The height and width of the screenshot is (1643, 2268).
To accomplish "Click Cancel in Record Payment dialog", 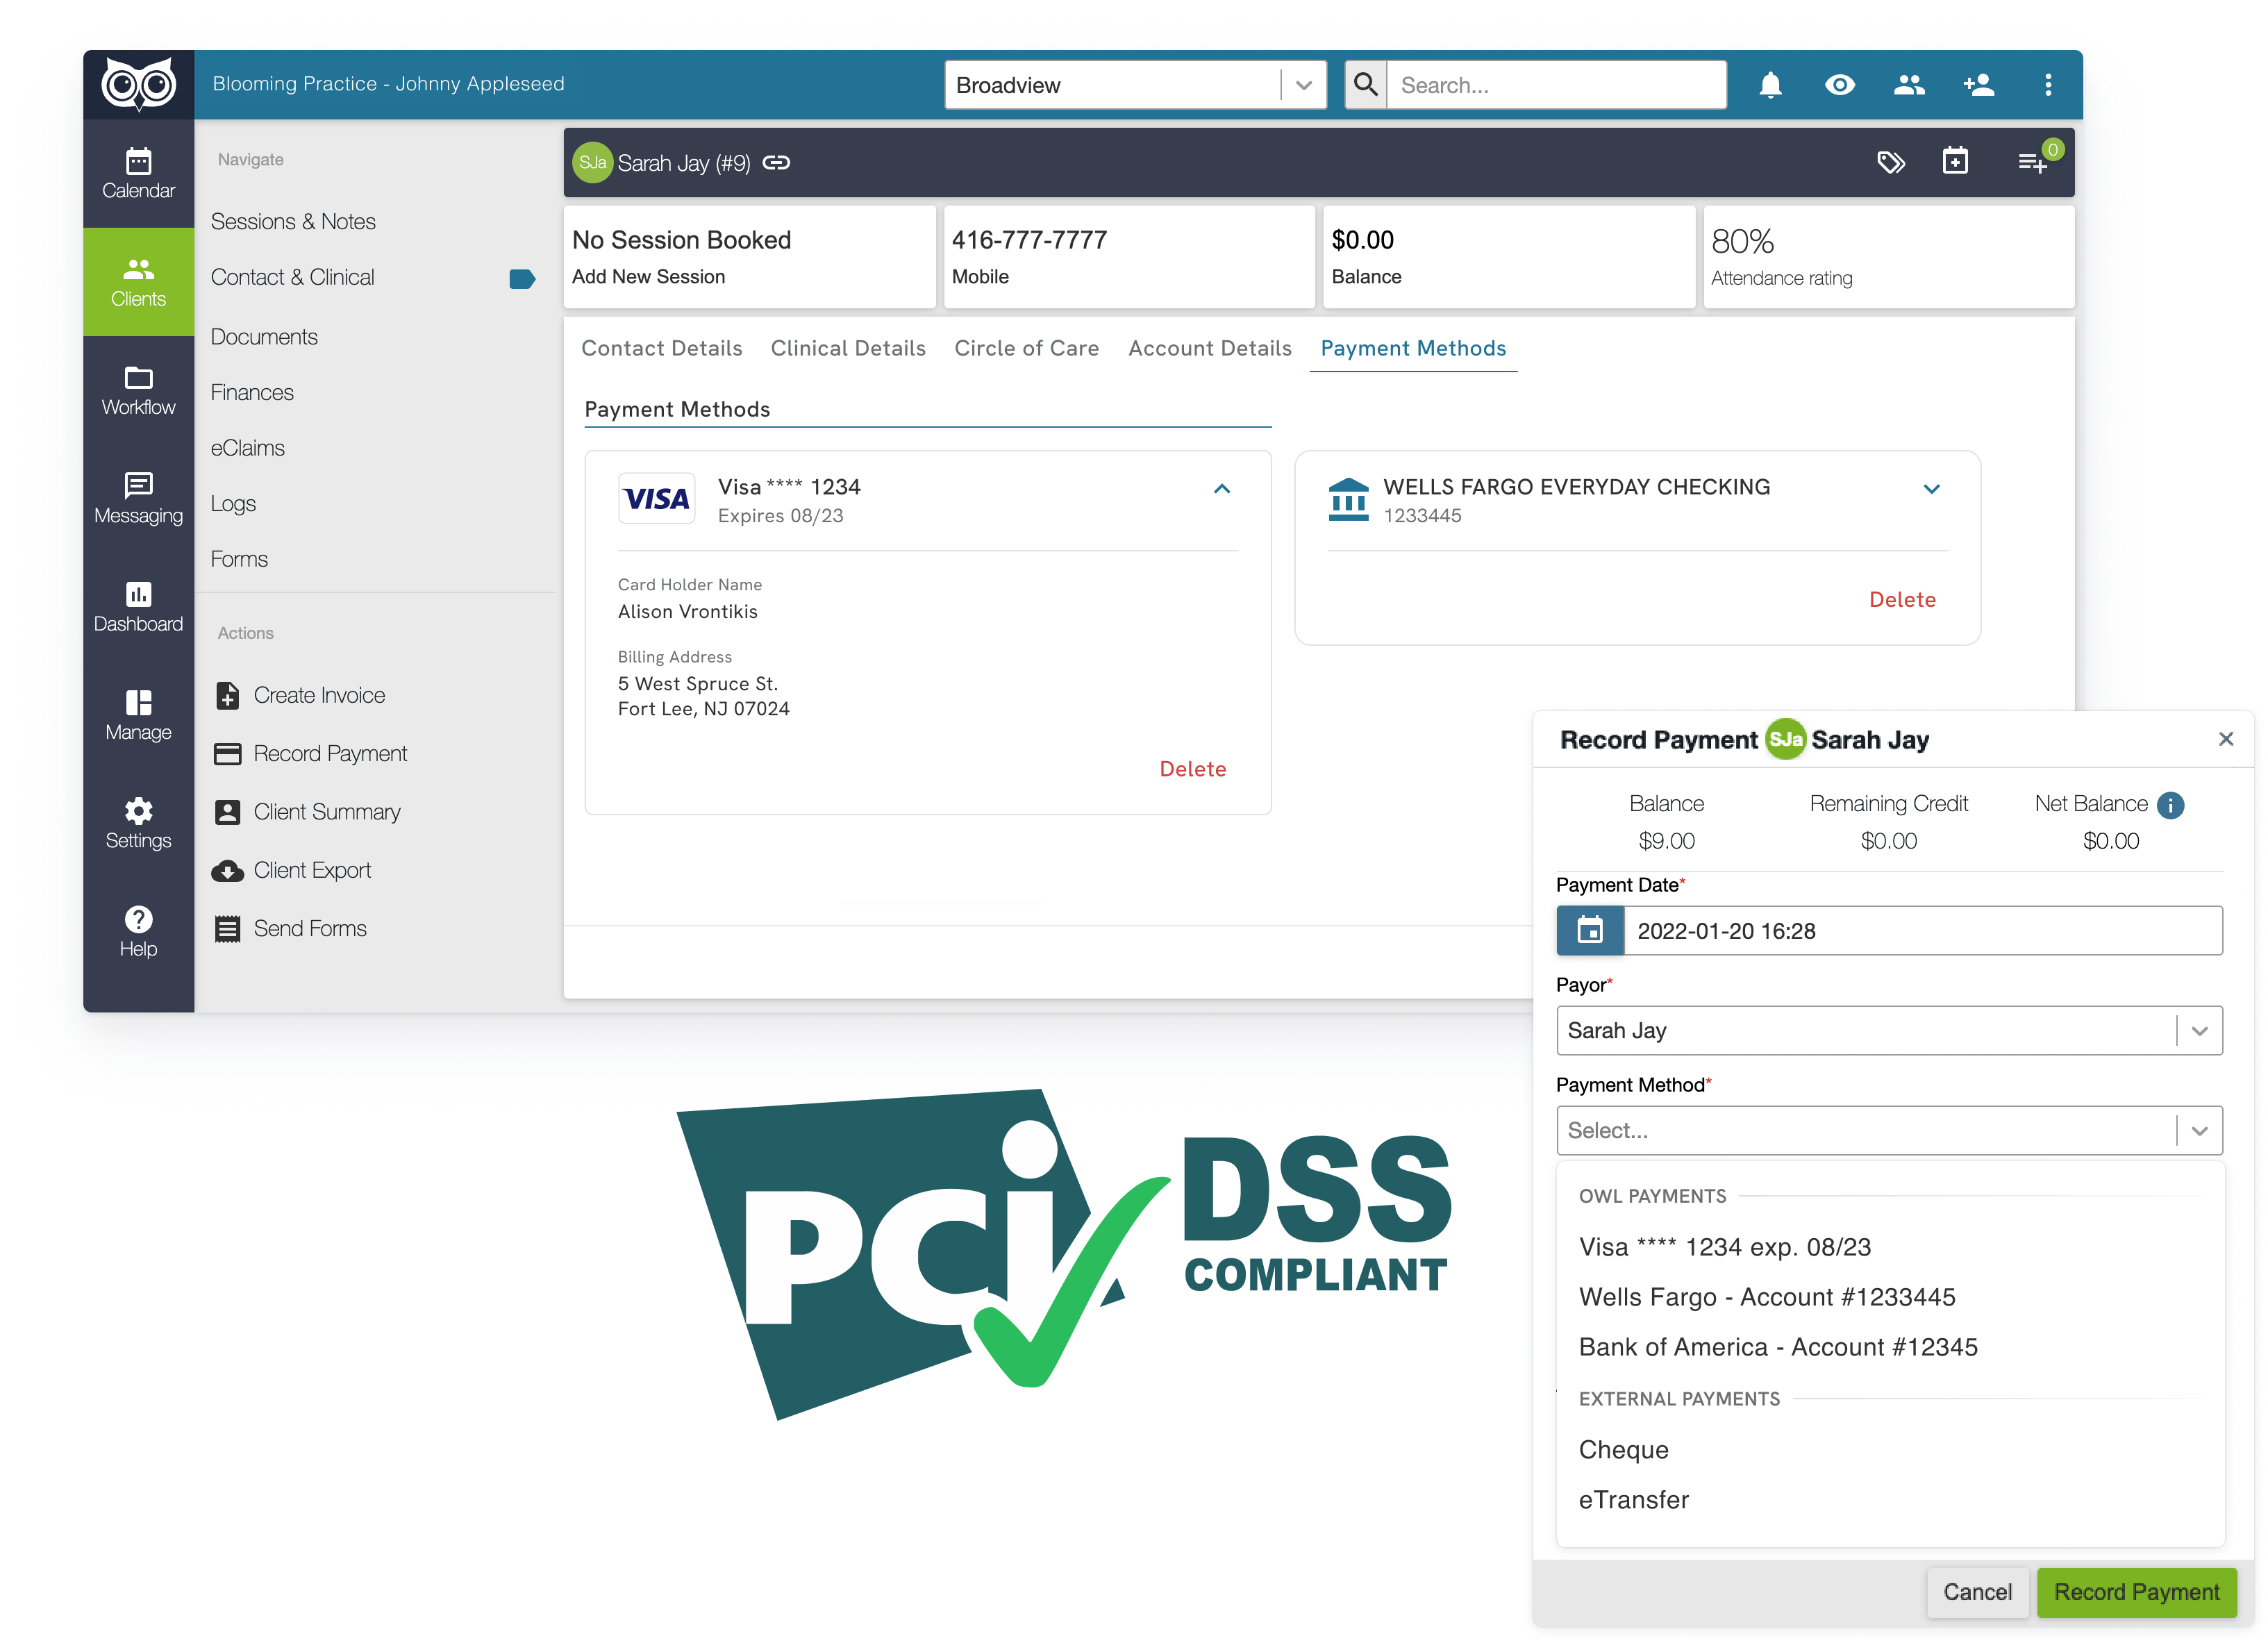I will [x=1977, y=1592].
